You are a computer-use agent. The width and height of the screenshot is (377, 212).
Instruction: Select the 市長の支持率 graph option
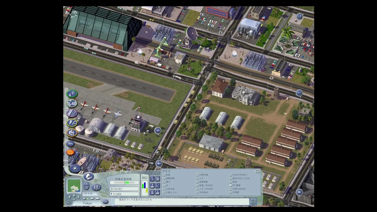(230, 189)
